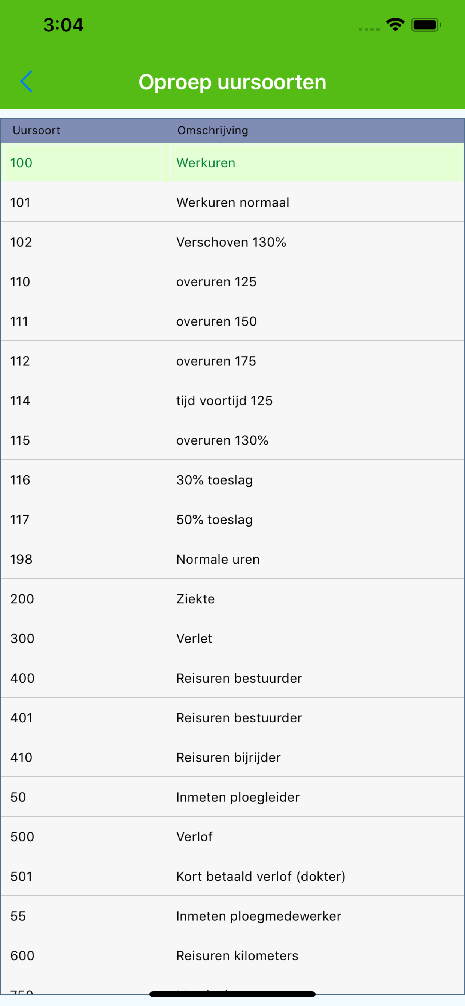Select 50% toeslag entry
Image resolution: width=465 pixels, height=1006 pixels.
(232, 519)
